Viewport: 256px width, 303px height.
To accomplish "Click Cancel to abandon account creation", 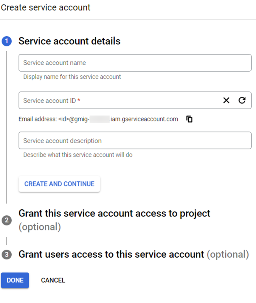I will pyautogui.click(x=53, y=280).
